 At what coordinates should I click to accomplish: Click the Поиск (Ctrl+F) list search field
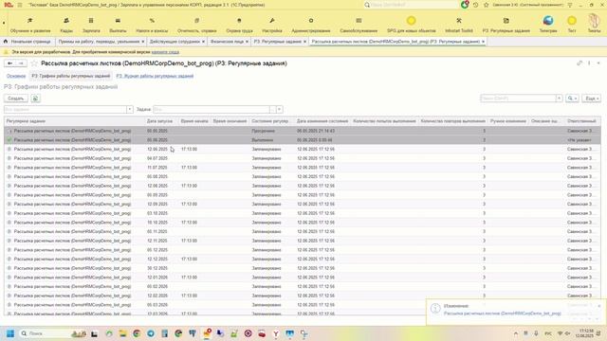(x=518, y=99)
